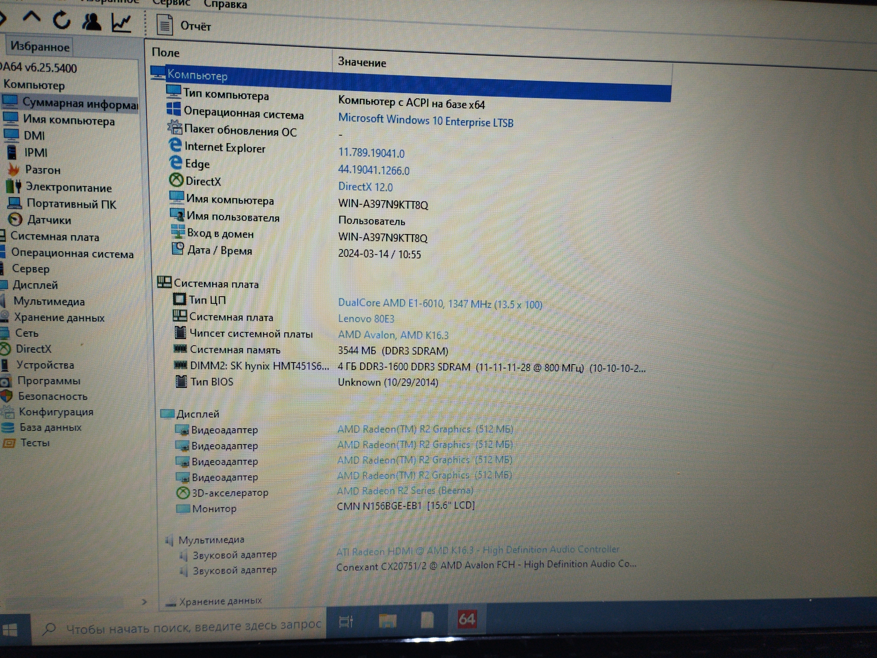877x658 pixels.
Task: Select Имя компьютера in the left tree
Action: [x=59, y=120]
